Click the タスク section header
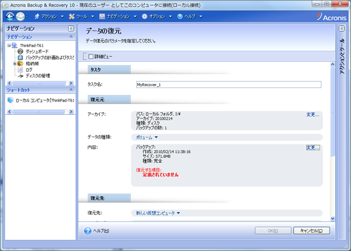 click(x=109, y=69)
